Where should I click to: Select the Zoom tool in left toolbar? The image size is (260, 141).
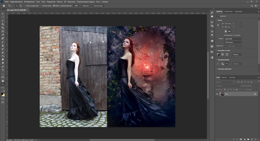[3, 84]
